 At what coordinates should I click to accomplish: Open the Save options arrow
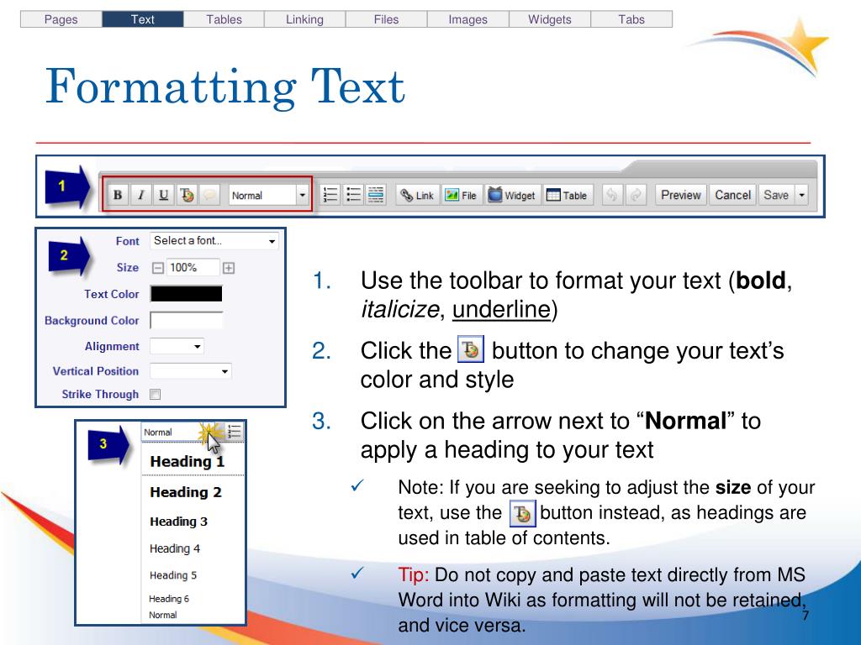coord(801,195)
